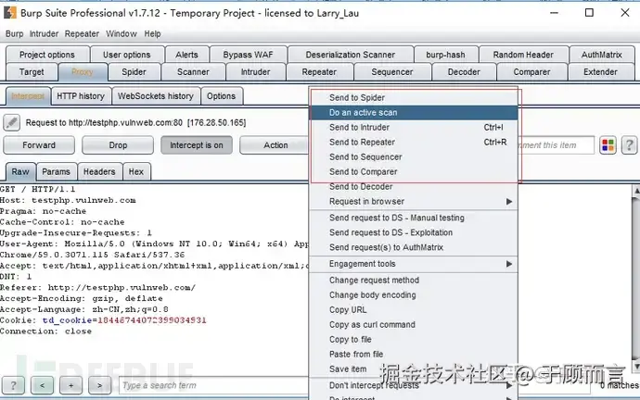
Task: Click the Drop button
Action: (x=118, y=145)
